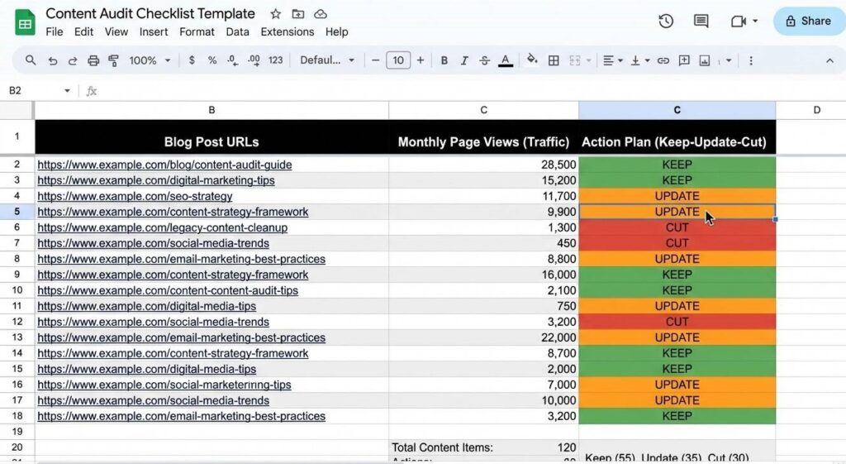Open the Insert menu
Viewport: 846px width, 464px height.
click(x=153, y=32)
